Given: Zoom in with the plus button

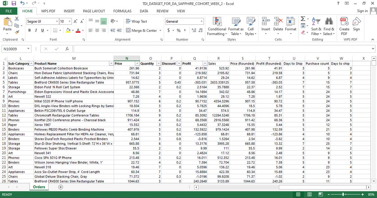Looking at the screenshot, I should [362, 195].
